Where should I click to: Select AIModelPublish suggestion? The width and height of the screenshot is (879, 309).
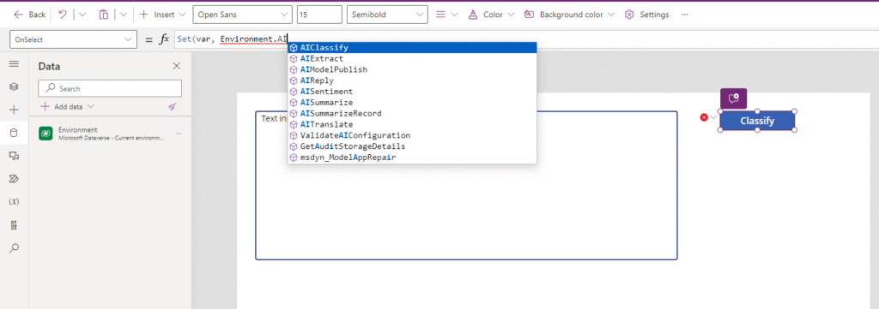pyautogui.click(x=412, y=69)
